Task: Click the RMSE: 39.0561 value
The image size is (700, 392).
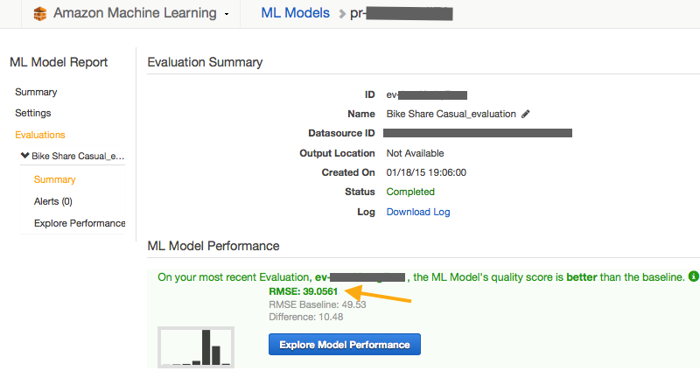Action: click(303, 291)
